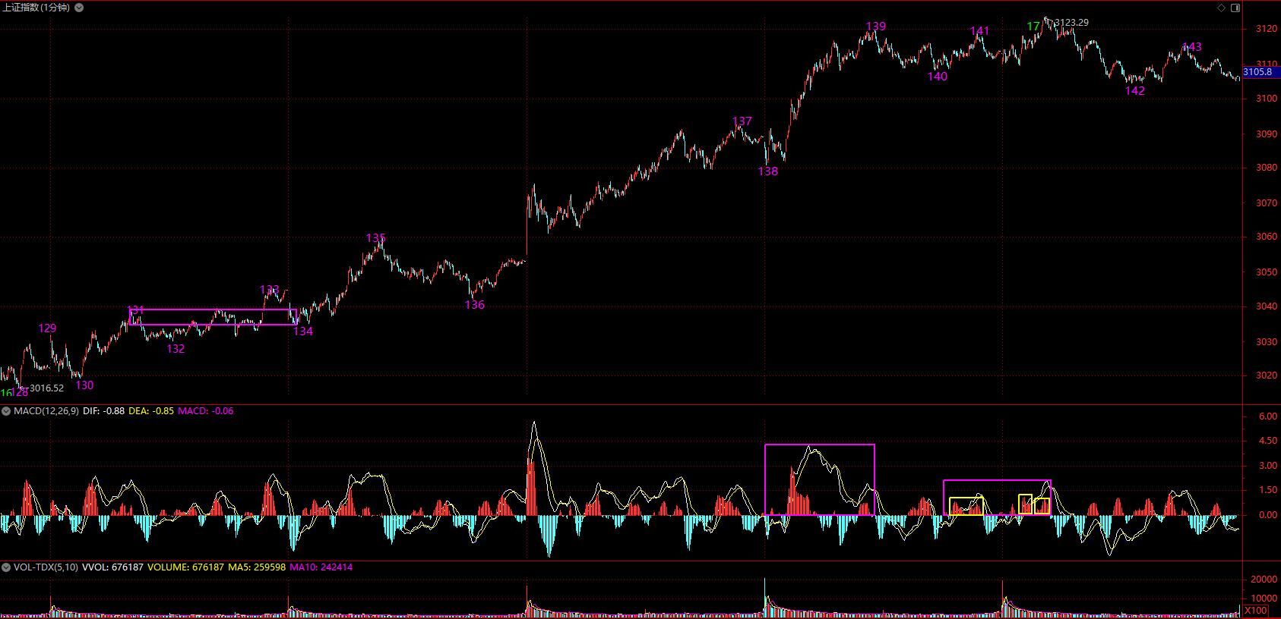Expand the VOL-TDX indicator dropdown arrow
1281x619 pixels.
(x=6, y=567)
